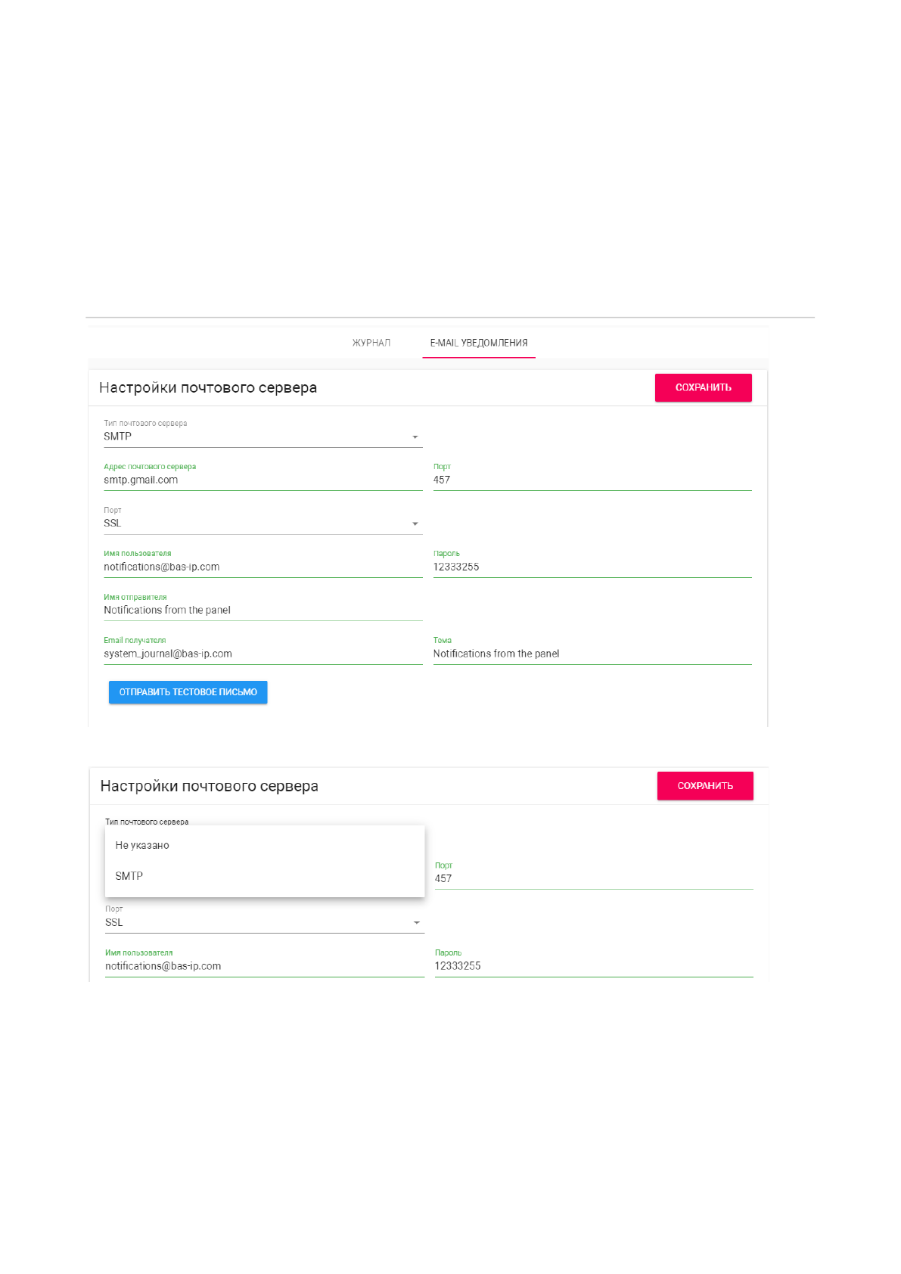Open the ЖУРНАЛ tab

[x=371, y=343]
